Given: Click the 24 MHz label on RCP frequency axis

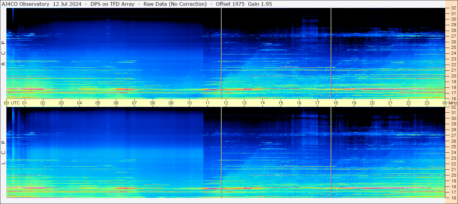Looking at the screenshot, I should pyautogui.click(x=453, y=53).
